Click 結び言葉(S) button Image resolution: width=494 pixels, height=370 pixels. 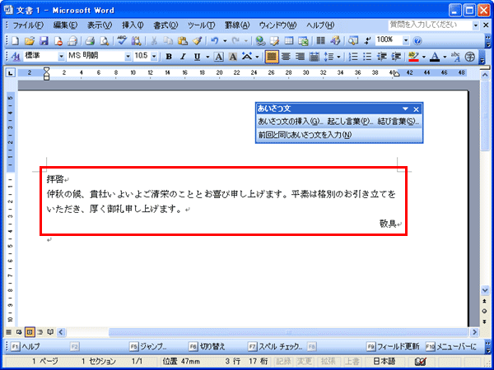(x=398, y=122)
